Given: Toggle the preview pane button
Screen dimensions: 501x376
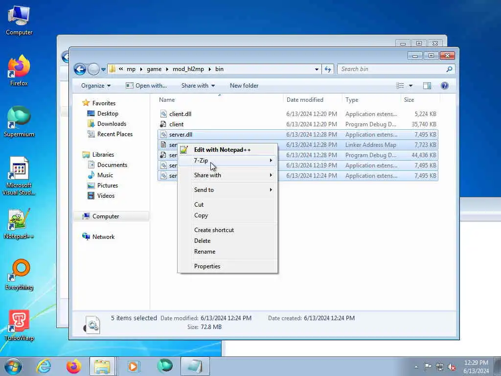Looking at the screenshot, I should click(x=427, y=86).
